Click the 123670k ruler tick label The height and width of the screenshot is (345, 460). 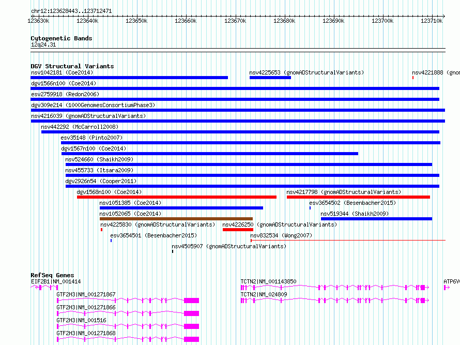tap(235, 21)
